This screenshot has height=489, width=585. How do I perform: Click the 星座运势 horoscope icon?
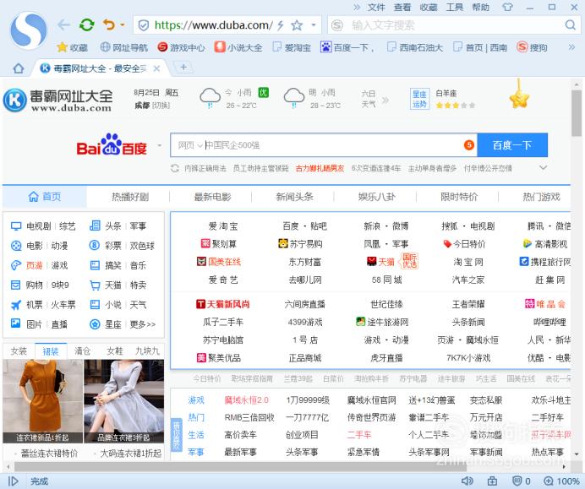pos(419,99)
